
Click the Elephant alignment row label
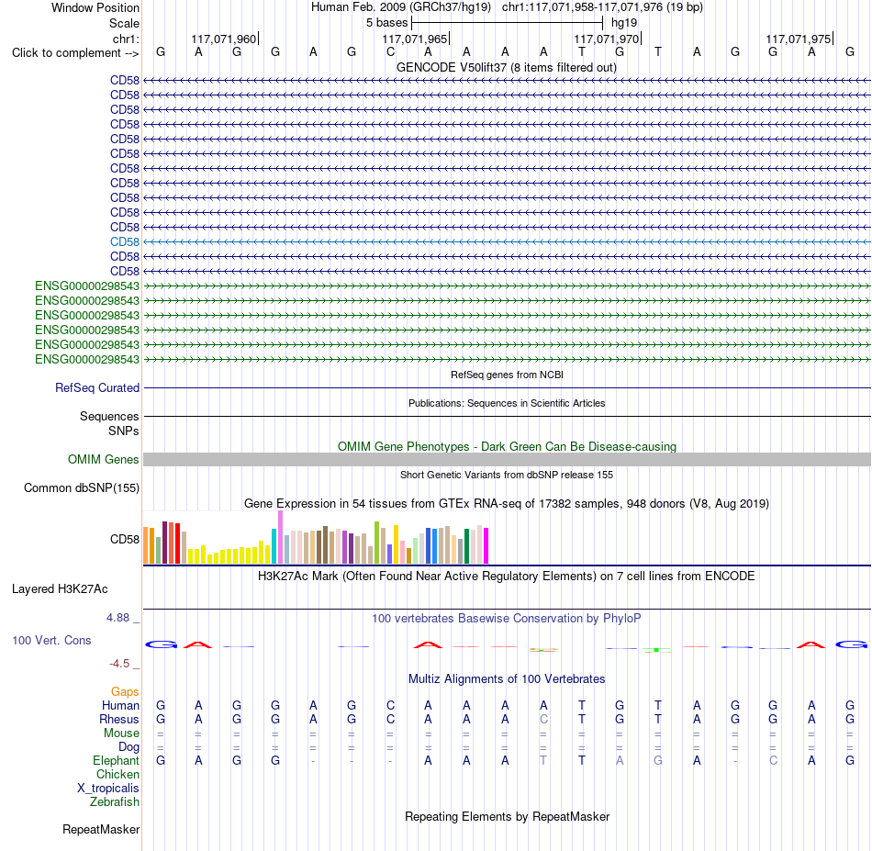click(116, 761)
